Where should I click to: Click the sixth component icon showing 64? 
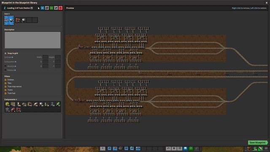click(x=35, y=104)
